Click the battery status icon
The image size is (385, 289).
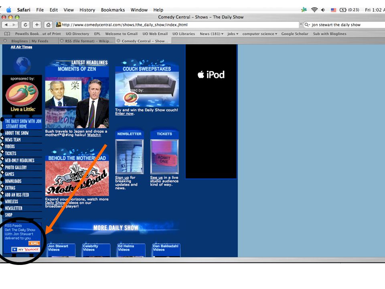point(343,10)
